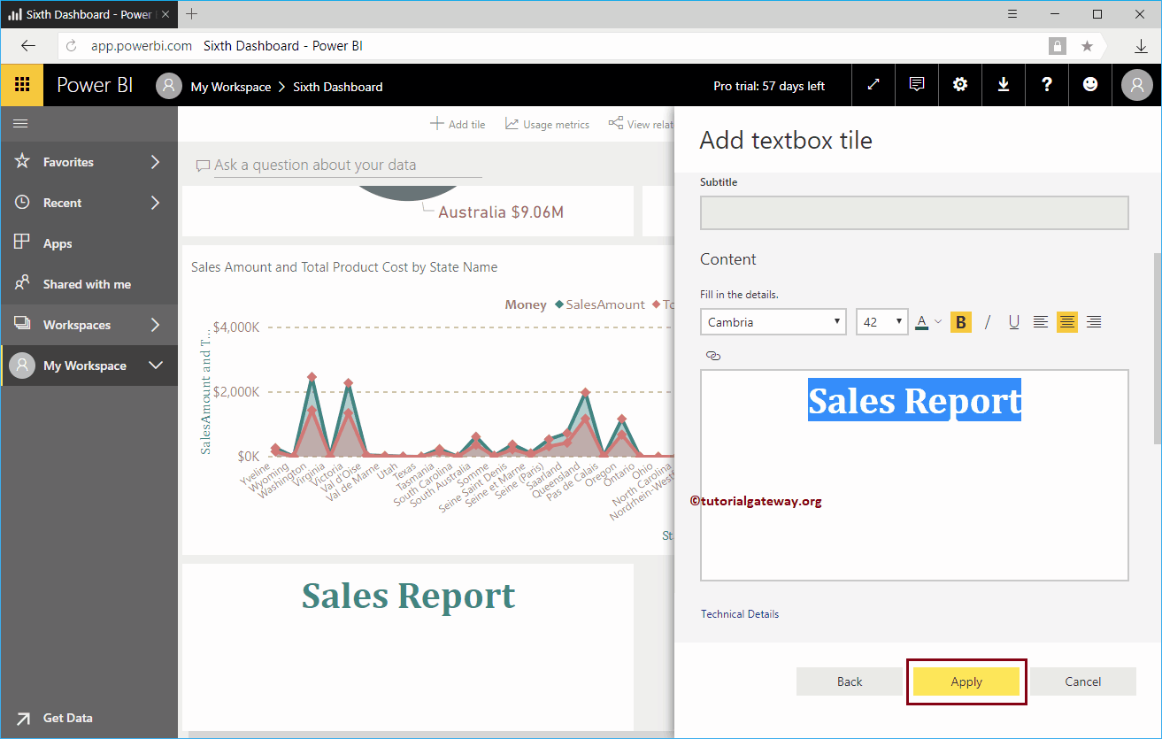This screenshot has height=739, width=1162.
Task: Click Add tile in toolbar
Action: [x=458, y=124]
